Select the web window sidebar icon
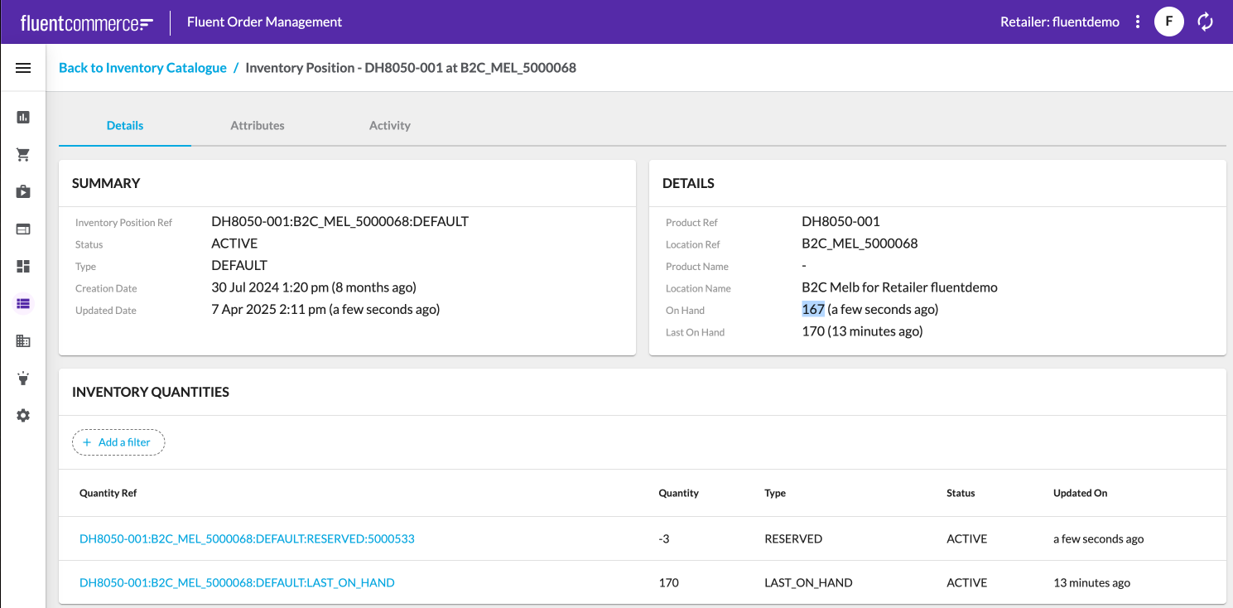The width and height of the screenshot is (1233, 608). pos(23,229)
